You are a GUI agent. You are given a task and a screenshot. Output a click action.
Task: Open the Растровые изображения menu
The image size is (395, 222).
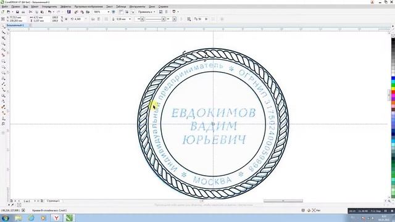click(88, 7)
